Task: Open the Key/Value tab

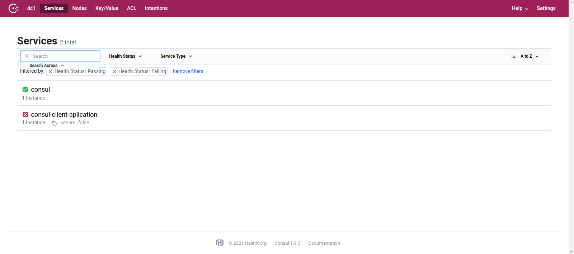Action: click(107, 8)
